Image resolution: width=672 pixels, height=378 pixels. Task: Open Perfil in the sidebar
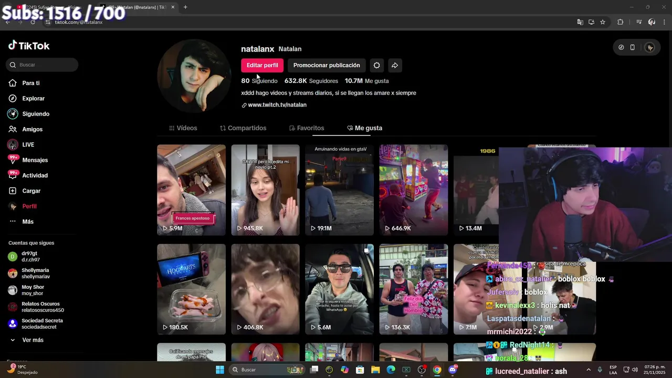(23, 206)
